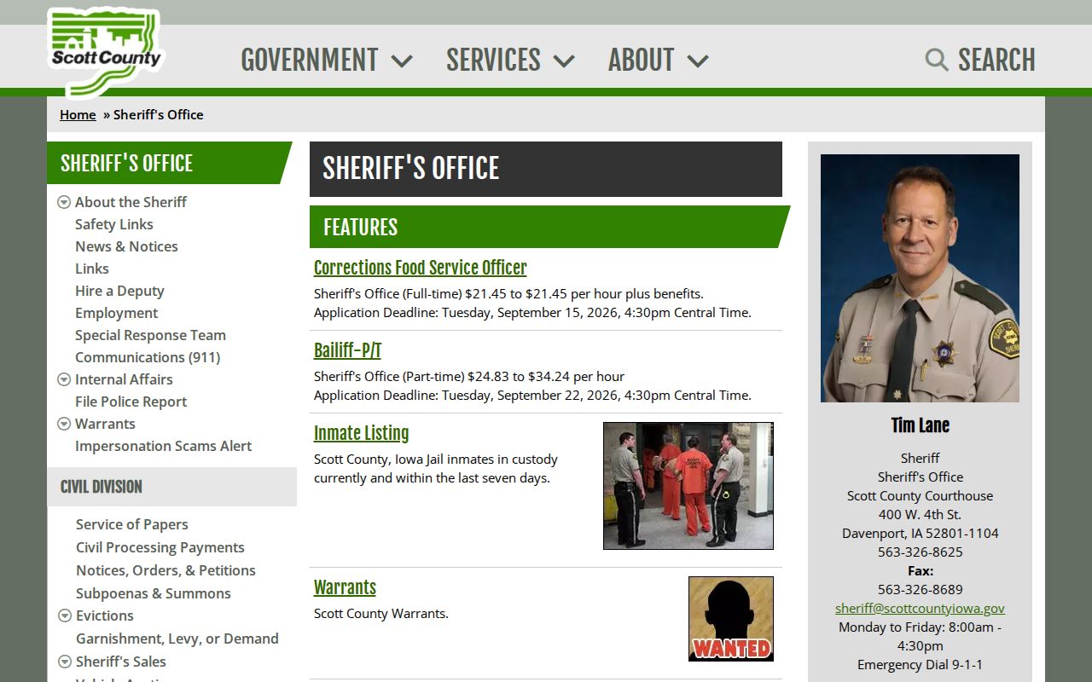Open News & Notices sidebar item
The height and width of the screenshot is (682, 1092).
click(126, 246)
